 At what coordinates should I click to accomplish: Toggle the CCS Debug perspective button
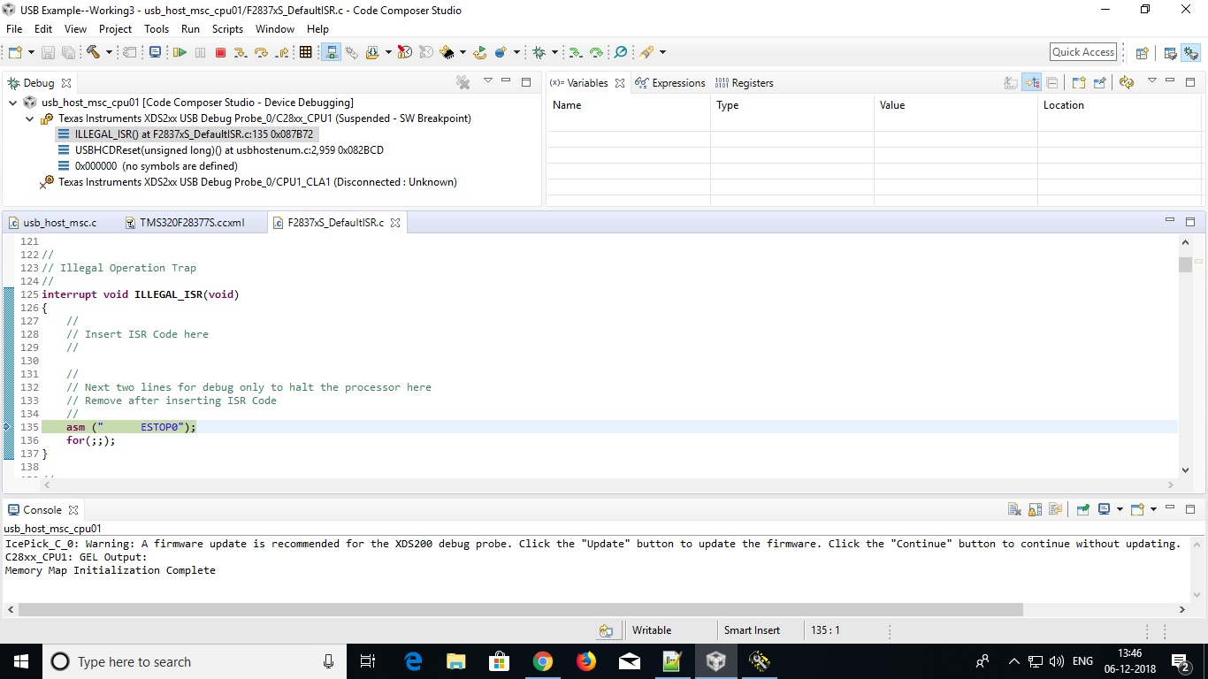1191,52
